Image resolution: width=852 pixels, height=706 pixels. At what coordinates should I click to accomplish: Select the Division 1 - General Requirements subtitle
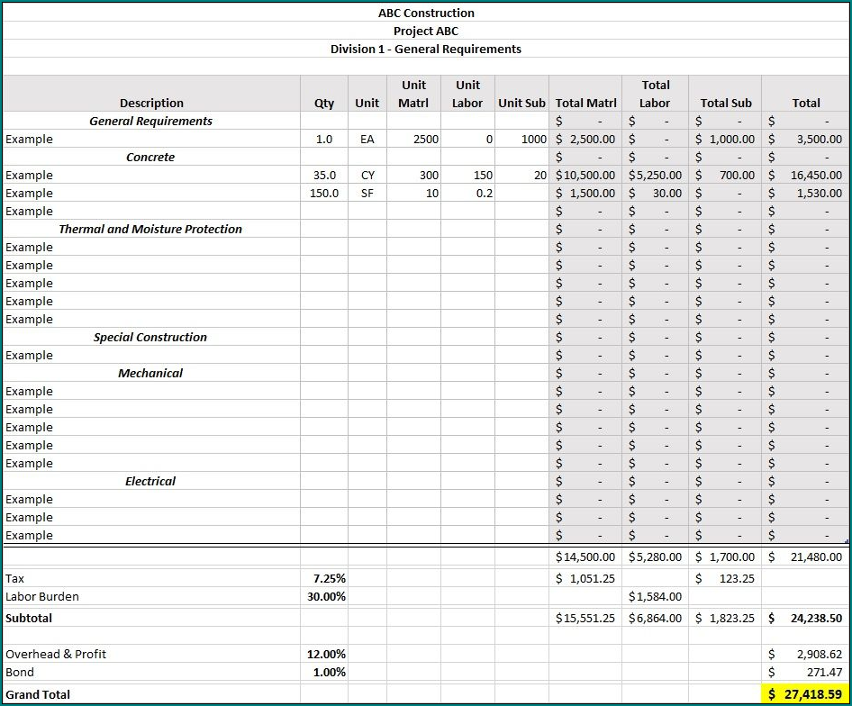click(x=425, y=49)
